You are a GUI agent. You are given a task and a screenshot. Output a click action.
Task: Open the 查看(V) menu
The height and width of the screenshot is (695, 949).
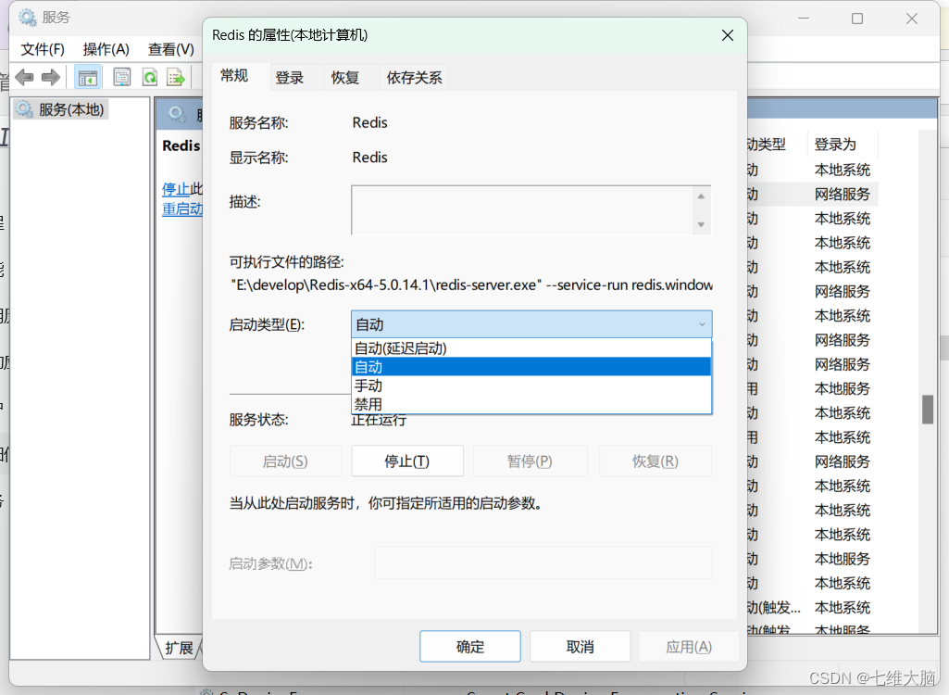tap(170, 49)
